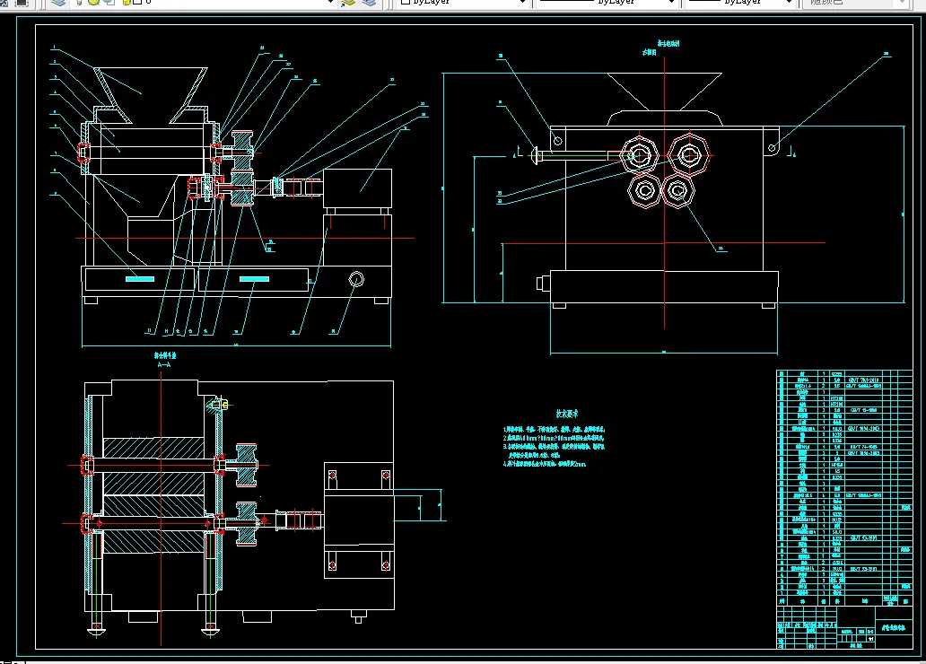Open the color control ByLayer dropdown
926x664 pixels.
click(522, 3)
